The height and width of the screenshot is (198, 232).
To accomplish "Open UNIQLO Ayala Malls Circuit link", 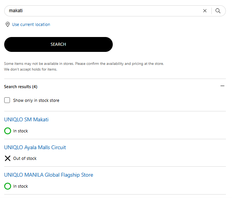I will pos(35,147).
